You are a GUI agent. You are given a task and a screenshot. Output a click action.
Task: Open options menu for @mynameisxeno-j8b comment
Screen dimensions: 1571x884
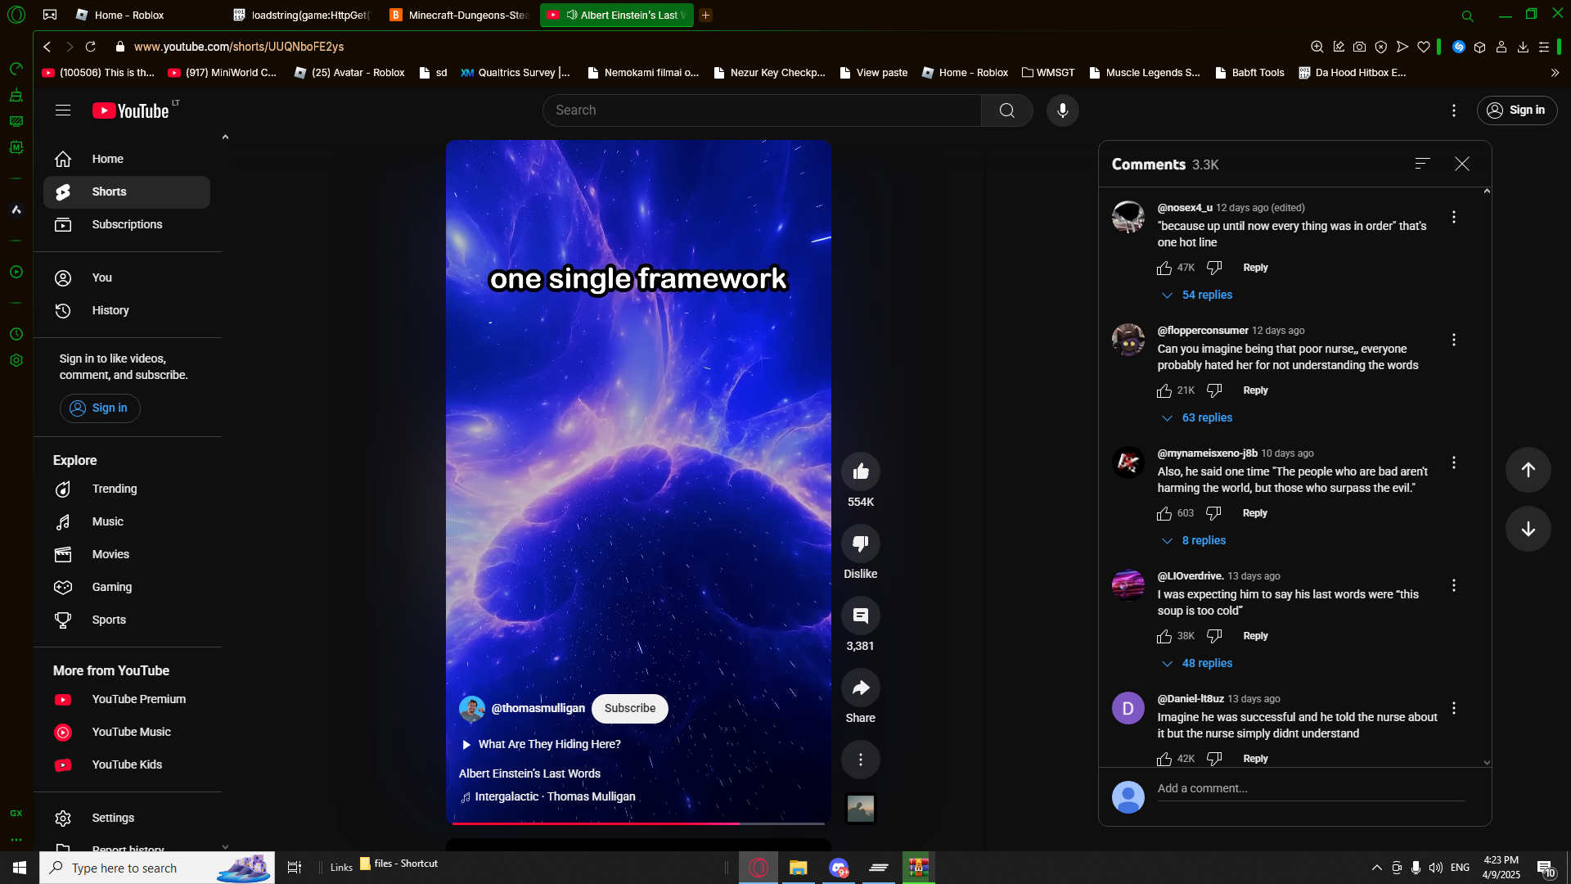(1454, 462)
